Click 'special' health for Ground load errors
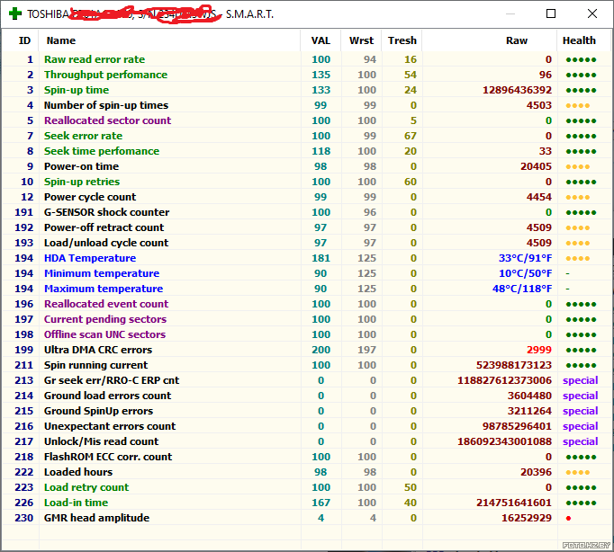Screen dimensions: 614x552 (580, 396)
